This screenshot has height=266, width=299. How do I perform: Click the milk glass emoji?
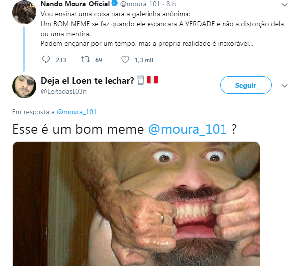point(141,80)
